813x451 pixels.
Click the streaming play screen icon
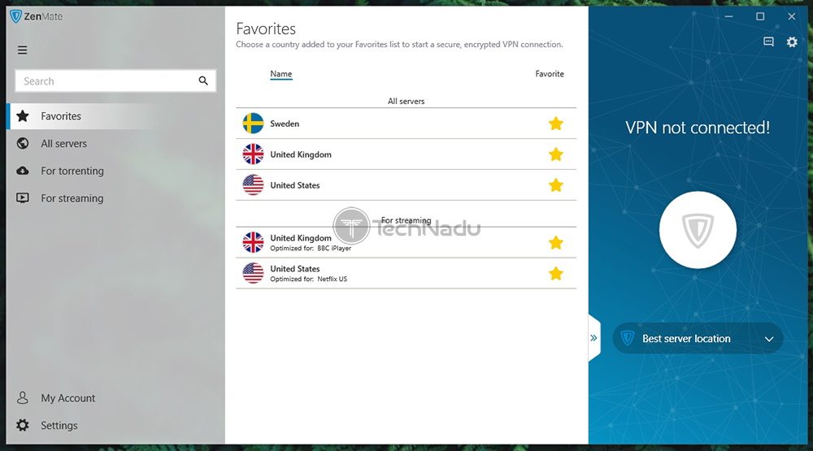23,198
